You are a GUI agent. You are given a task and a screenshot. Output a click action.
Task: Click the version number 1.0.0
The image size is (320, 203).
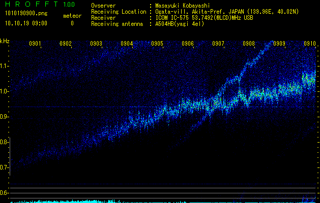(69, 4)
